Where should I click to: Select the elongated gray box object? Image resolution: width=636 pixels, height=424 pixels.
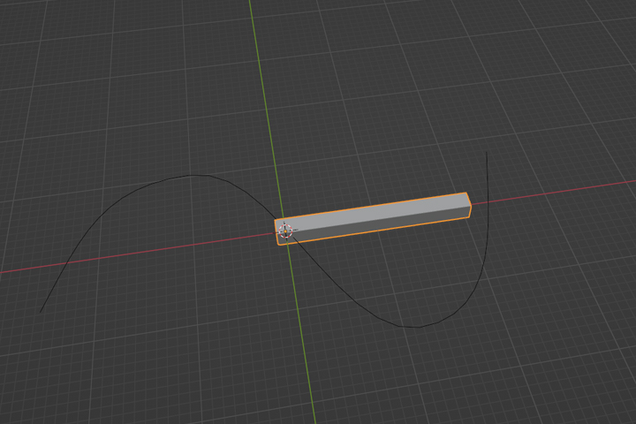click(373, 218)
